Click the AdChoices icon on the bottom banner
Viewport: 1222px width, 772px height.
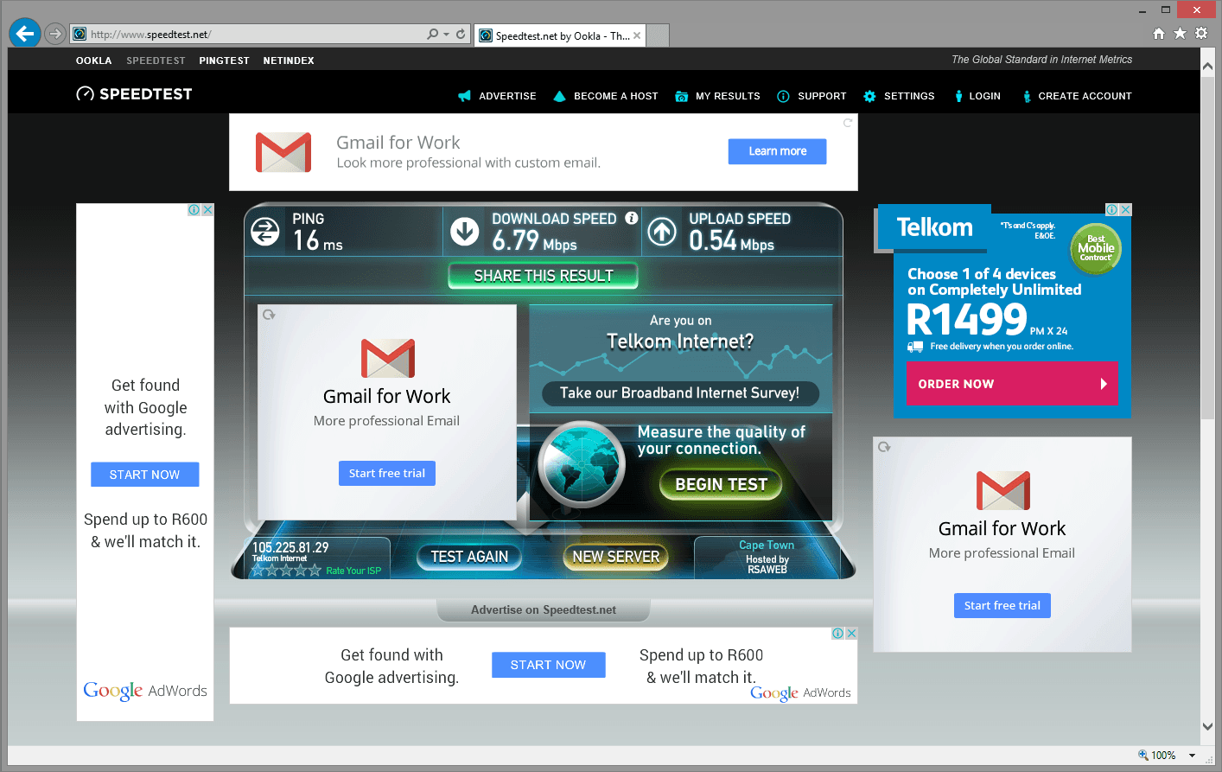[837, 634]
